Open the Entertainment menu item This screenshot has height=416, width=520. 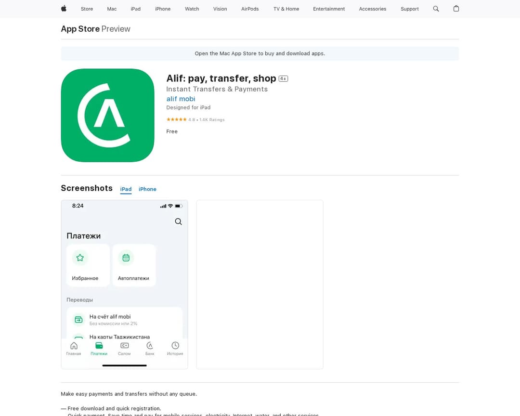click(329, 9)
